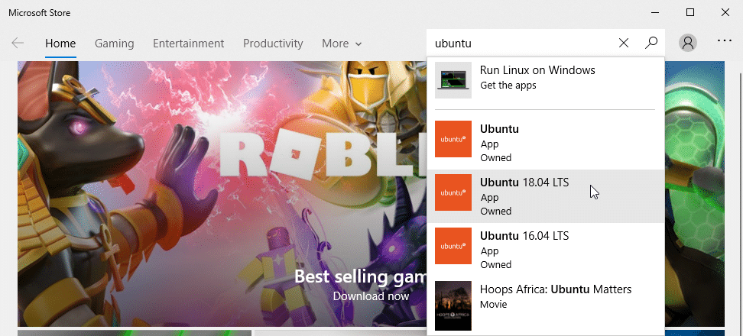Click the Run Linux on Windows laptop icon

pyautogui.click(x=453, y=80)
